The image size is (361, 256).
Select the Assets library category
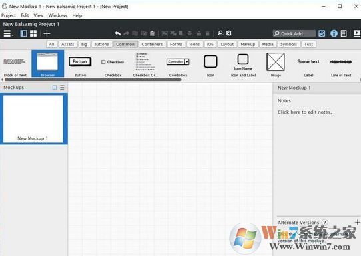pyautogui.click(x=68, y=44)
